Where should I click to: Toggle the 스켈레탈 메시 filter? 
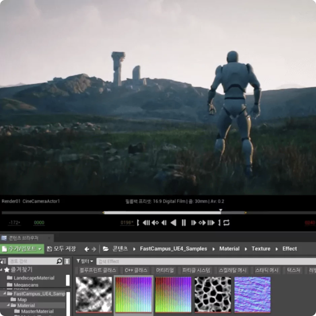coord(233,270)
